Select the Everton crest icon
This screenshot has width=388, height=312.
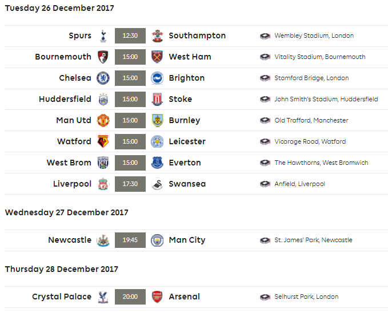(x=157, y=163)
